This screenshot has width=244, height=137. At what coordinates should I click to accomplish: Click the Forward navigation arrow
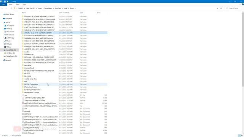pyautogui.click(x=6, y=8)
